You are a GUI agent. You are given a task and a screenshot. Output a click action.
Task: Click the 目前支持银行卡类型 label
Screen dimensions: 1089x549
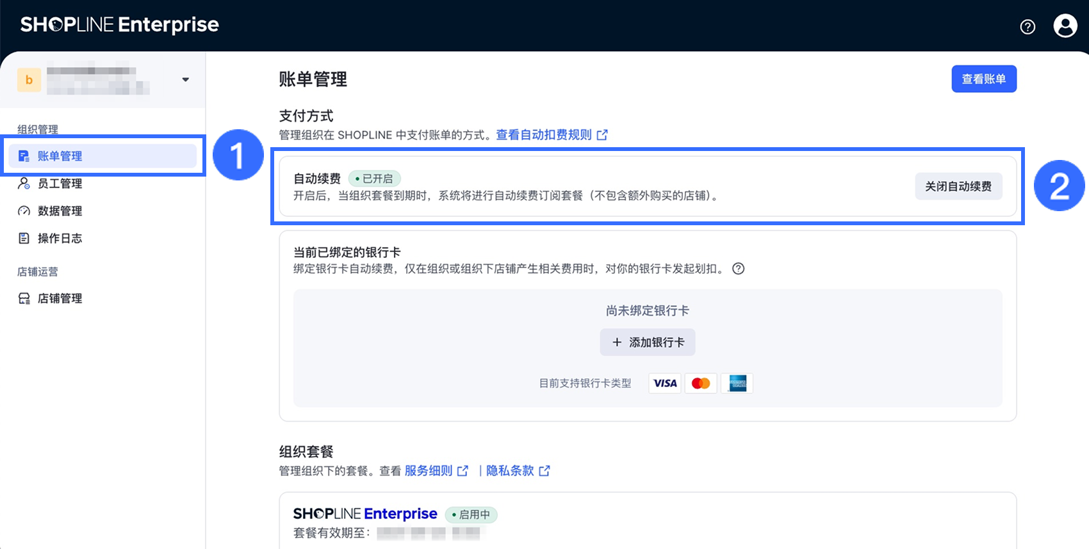pyautogui.click(x=585, y=383)
